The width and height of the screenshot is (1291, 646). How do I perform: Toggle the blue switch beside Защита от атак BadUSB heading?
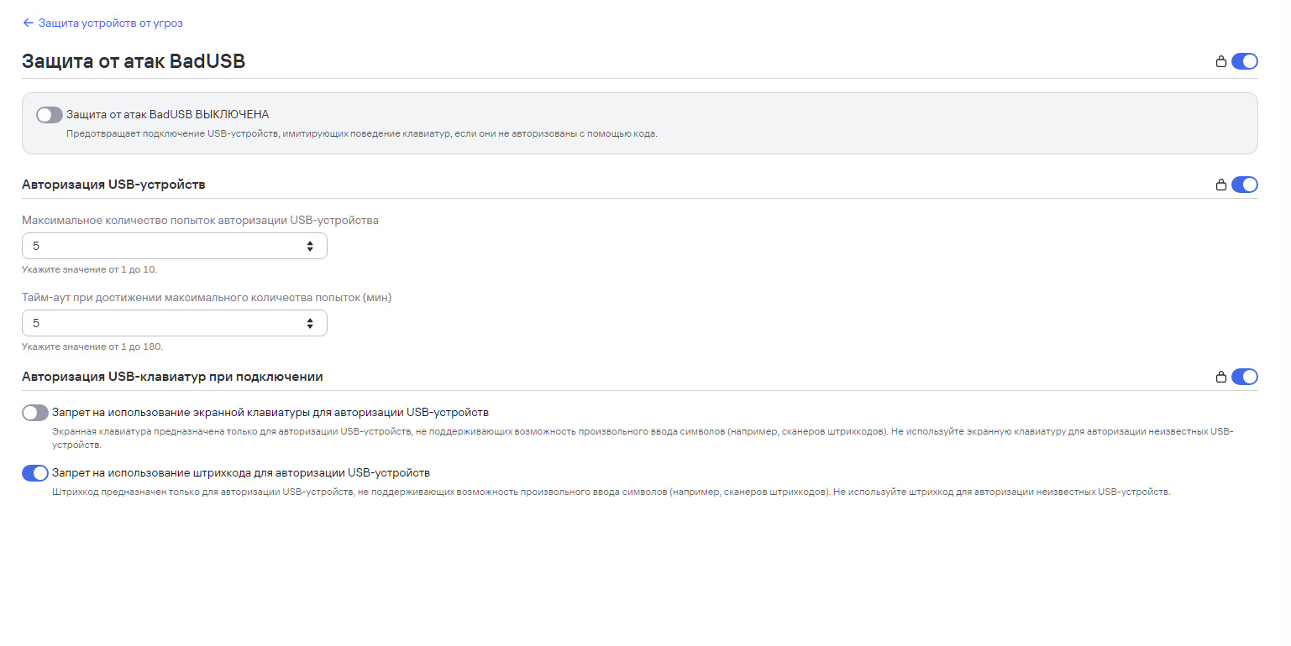pyautogui.click(x=1245, y=61)
